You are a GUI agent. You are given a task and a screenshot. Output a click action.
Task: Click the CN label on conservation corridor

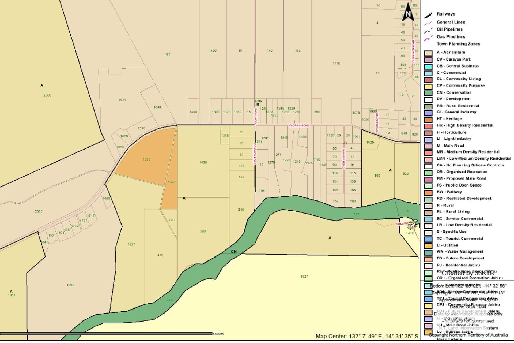(234, 252)
